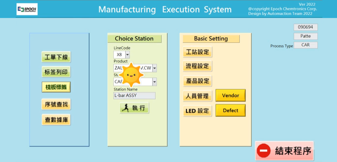
Task: Open 人員管理 personnel management
Action: point(197,96)
